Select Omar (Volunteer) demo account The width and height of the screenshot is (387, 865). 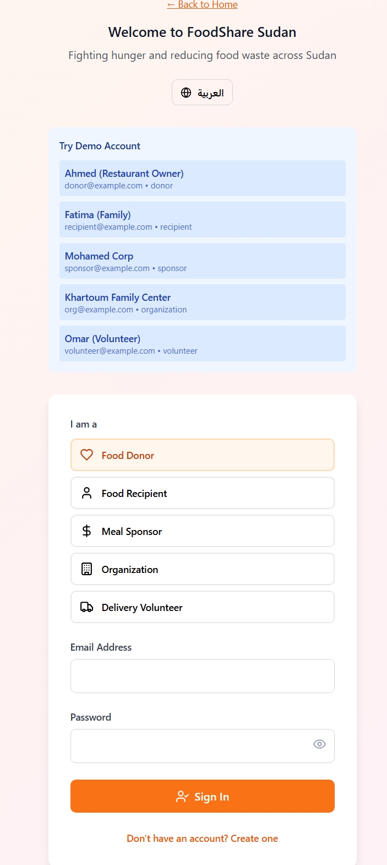tap(202, 343)
